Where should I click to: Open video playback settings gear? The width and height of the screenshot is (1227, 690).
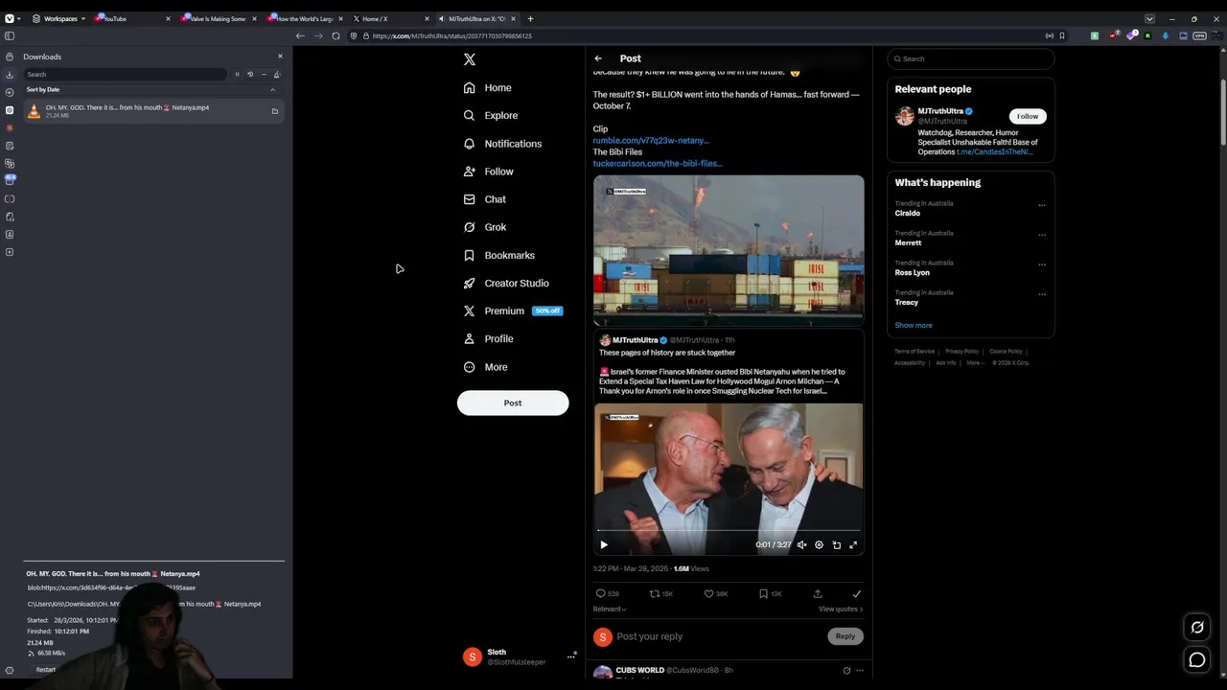point(819,544)
